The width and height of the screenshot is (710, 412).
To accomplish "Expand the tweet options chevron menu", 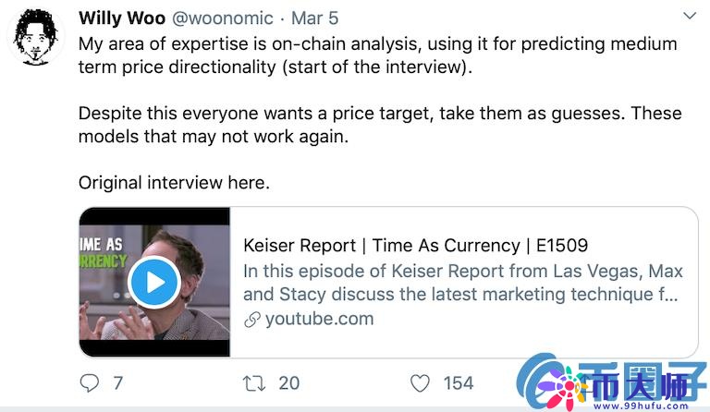I will coord(689,17).
